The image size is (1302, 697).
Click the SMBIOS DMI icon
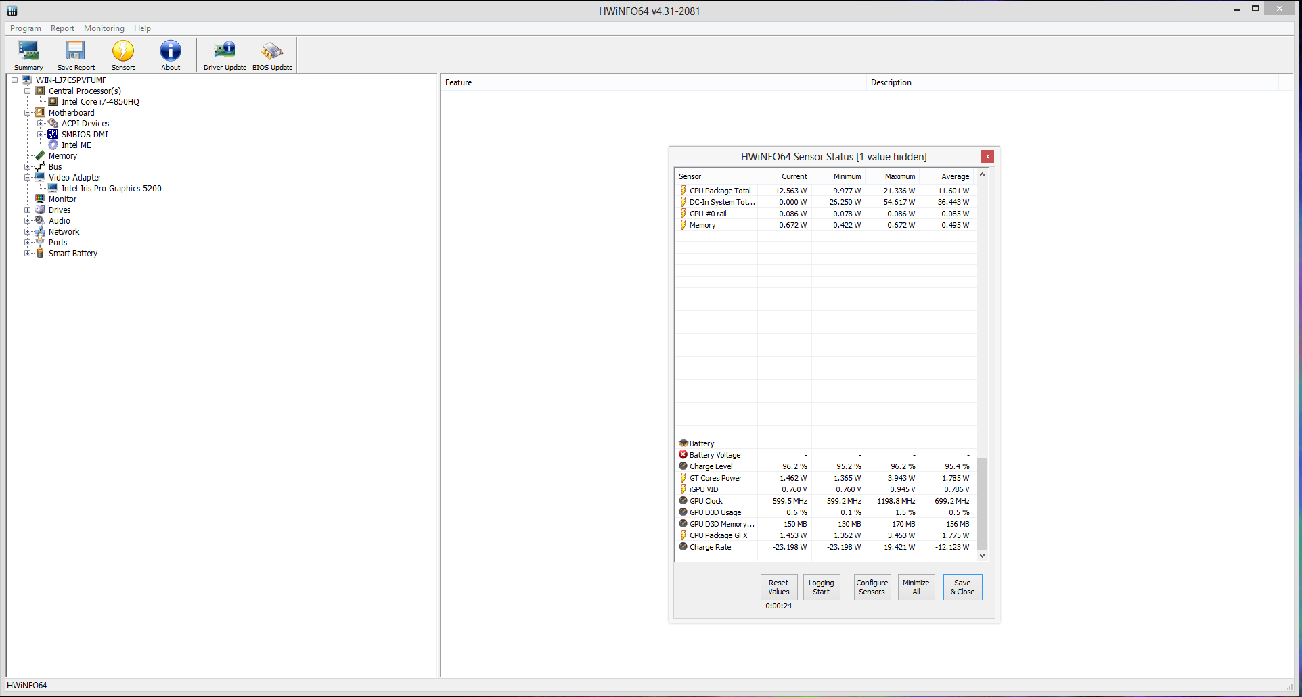point(53,135)
